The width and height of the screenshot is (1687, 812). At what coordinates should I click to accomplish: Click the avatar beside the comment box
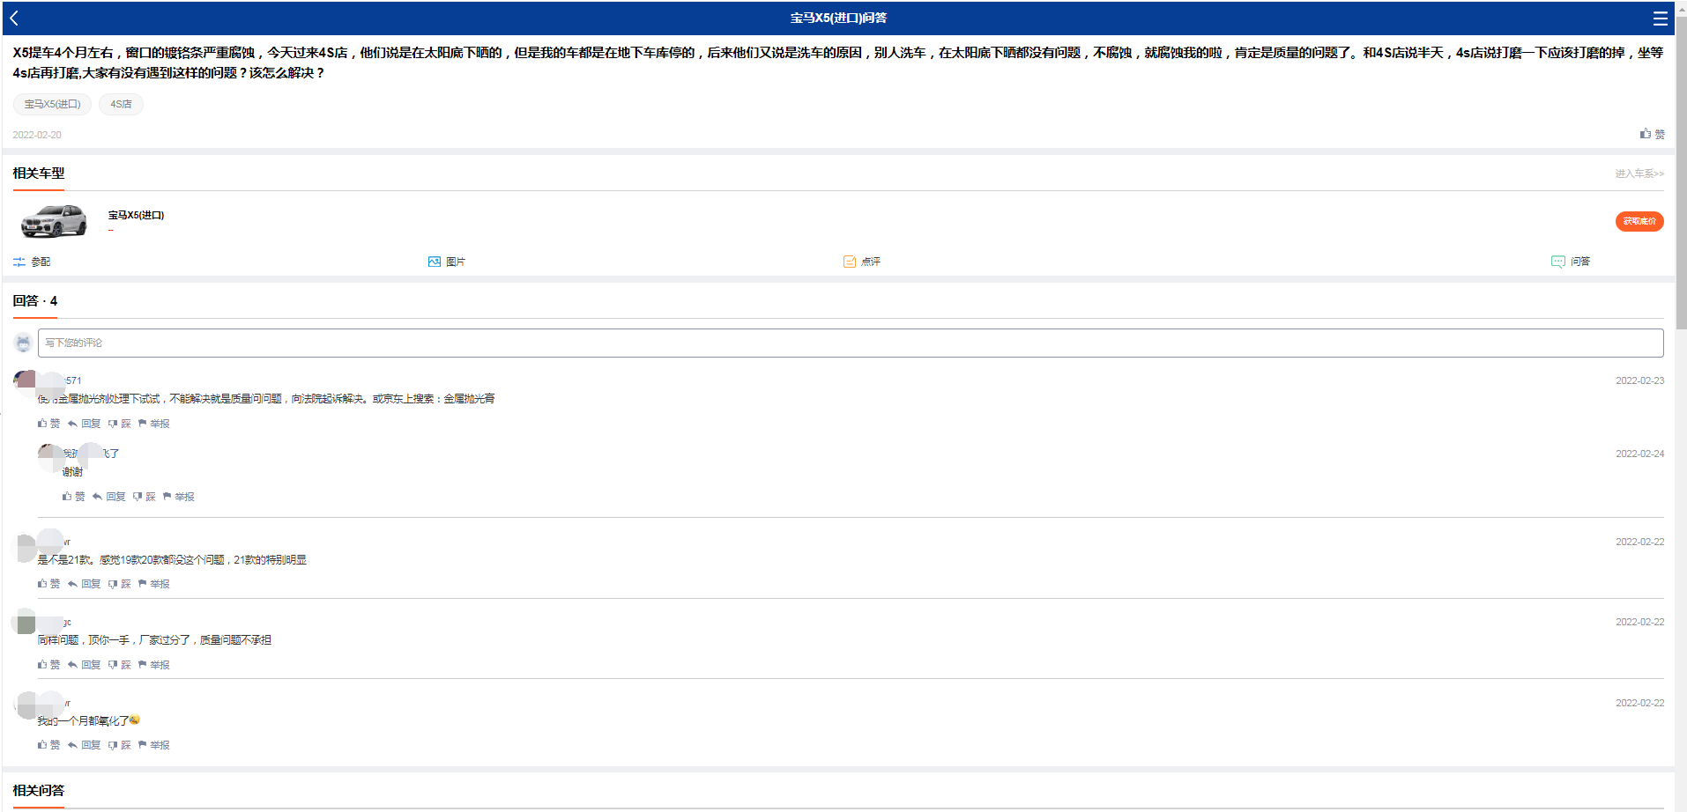24,343
